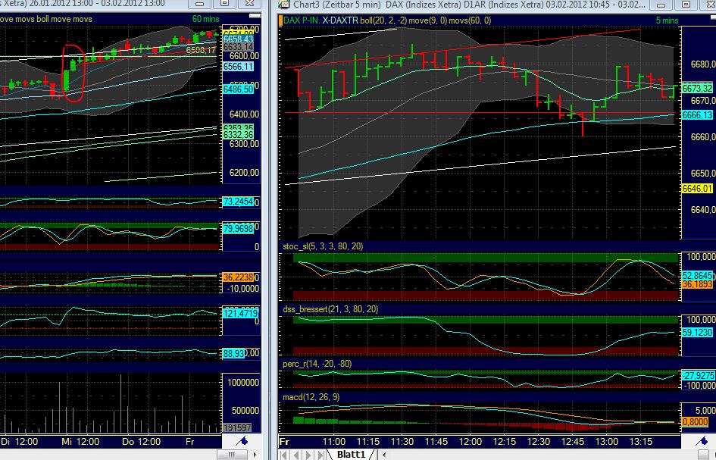Go to previous sheet with the arrow
This screenshot has width=716, height=460.
tap(297, 455)
